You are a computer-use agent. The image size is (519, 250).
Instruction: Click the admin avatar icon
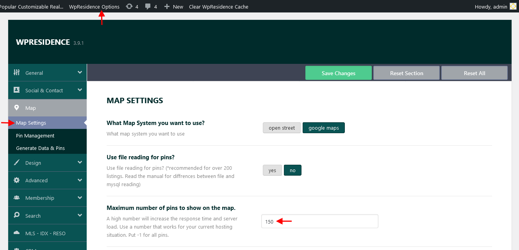coord(513,7)
